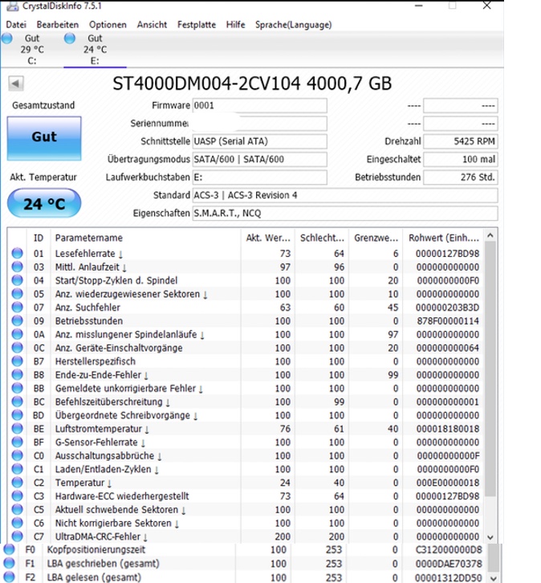Click the scroll up arrow of SMART list
Viewport: 541px width, 583px height.
(490, 235)
